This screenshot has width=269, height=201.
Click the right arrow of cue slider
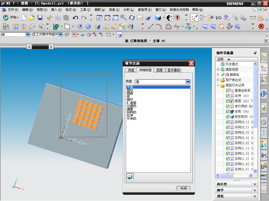tap(51, 47)
